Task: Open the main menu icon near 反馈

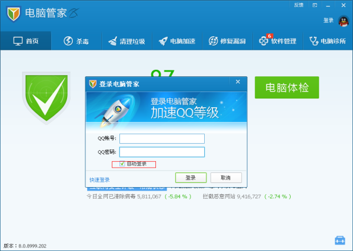Action: click(315, 5)
